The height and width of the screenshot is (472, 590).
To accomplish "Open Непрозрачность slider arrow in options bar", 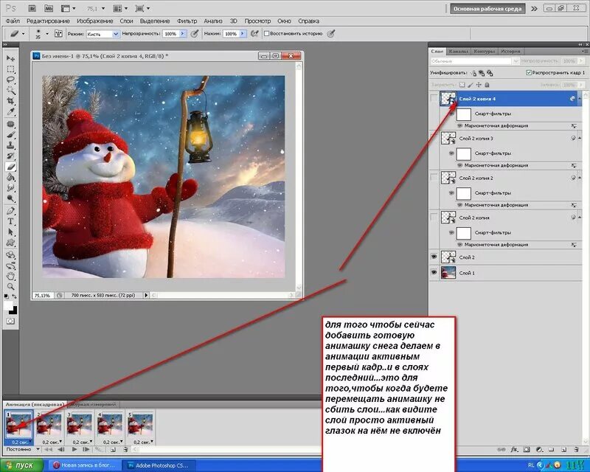I will 182,33.
